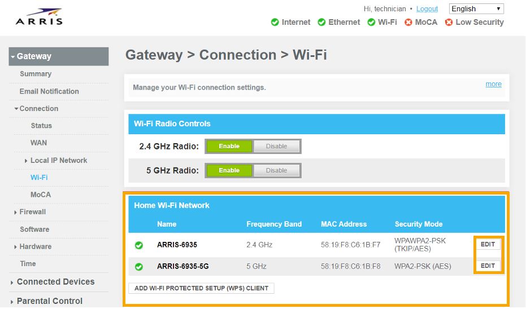
Task: Disable the 2.4 GHz Radio
Action: point(276,146)
